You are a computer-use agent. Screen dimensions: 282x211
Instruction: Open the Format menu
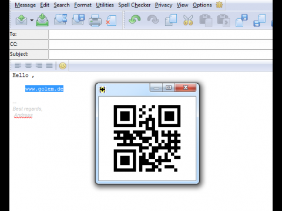83,5
